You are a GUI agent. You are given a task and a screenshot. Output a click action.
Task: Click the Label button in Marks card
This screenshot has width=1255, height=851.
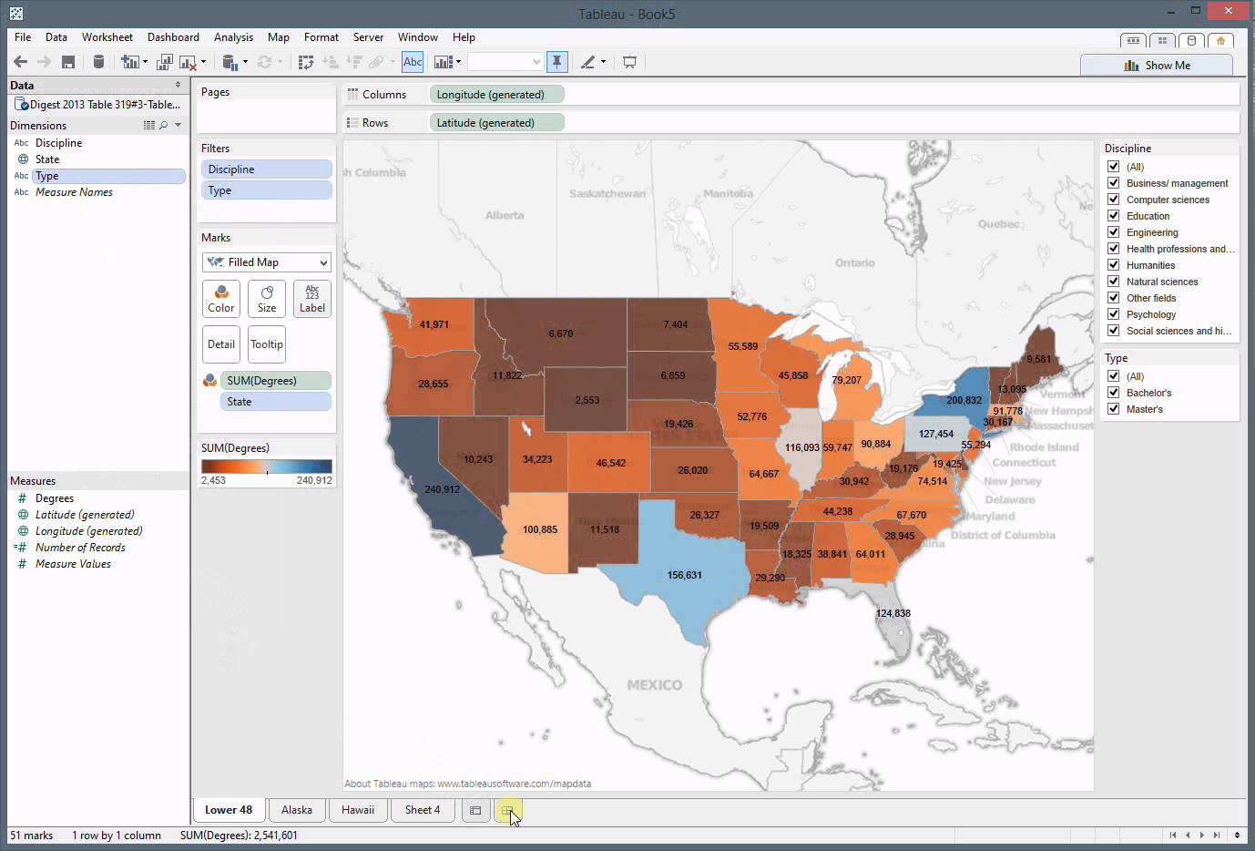coord(312,299)
